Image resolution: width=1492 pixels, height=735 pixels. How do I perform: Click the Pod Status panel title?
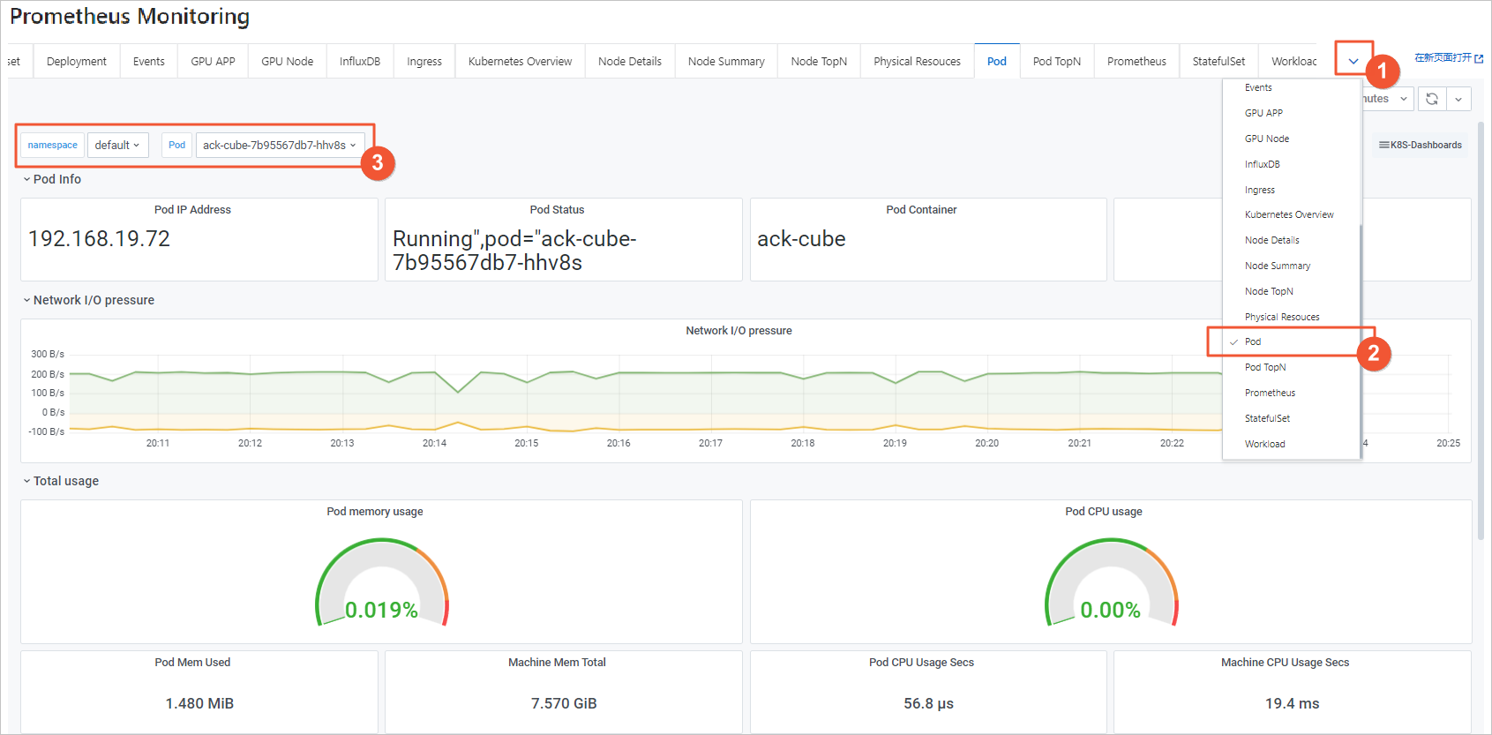pyautogui.click(x=557, y=210)
